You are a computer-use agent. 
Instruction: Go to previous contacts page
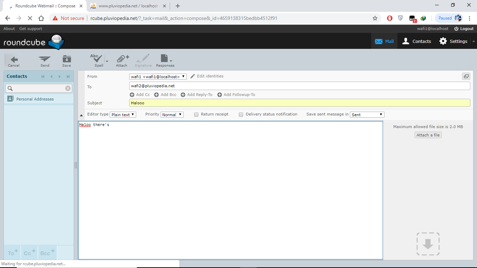coord(51,76)
